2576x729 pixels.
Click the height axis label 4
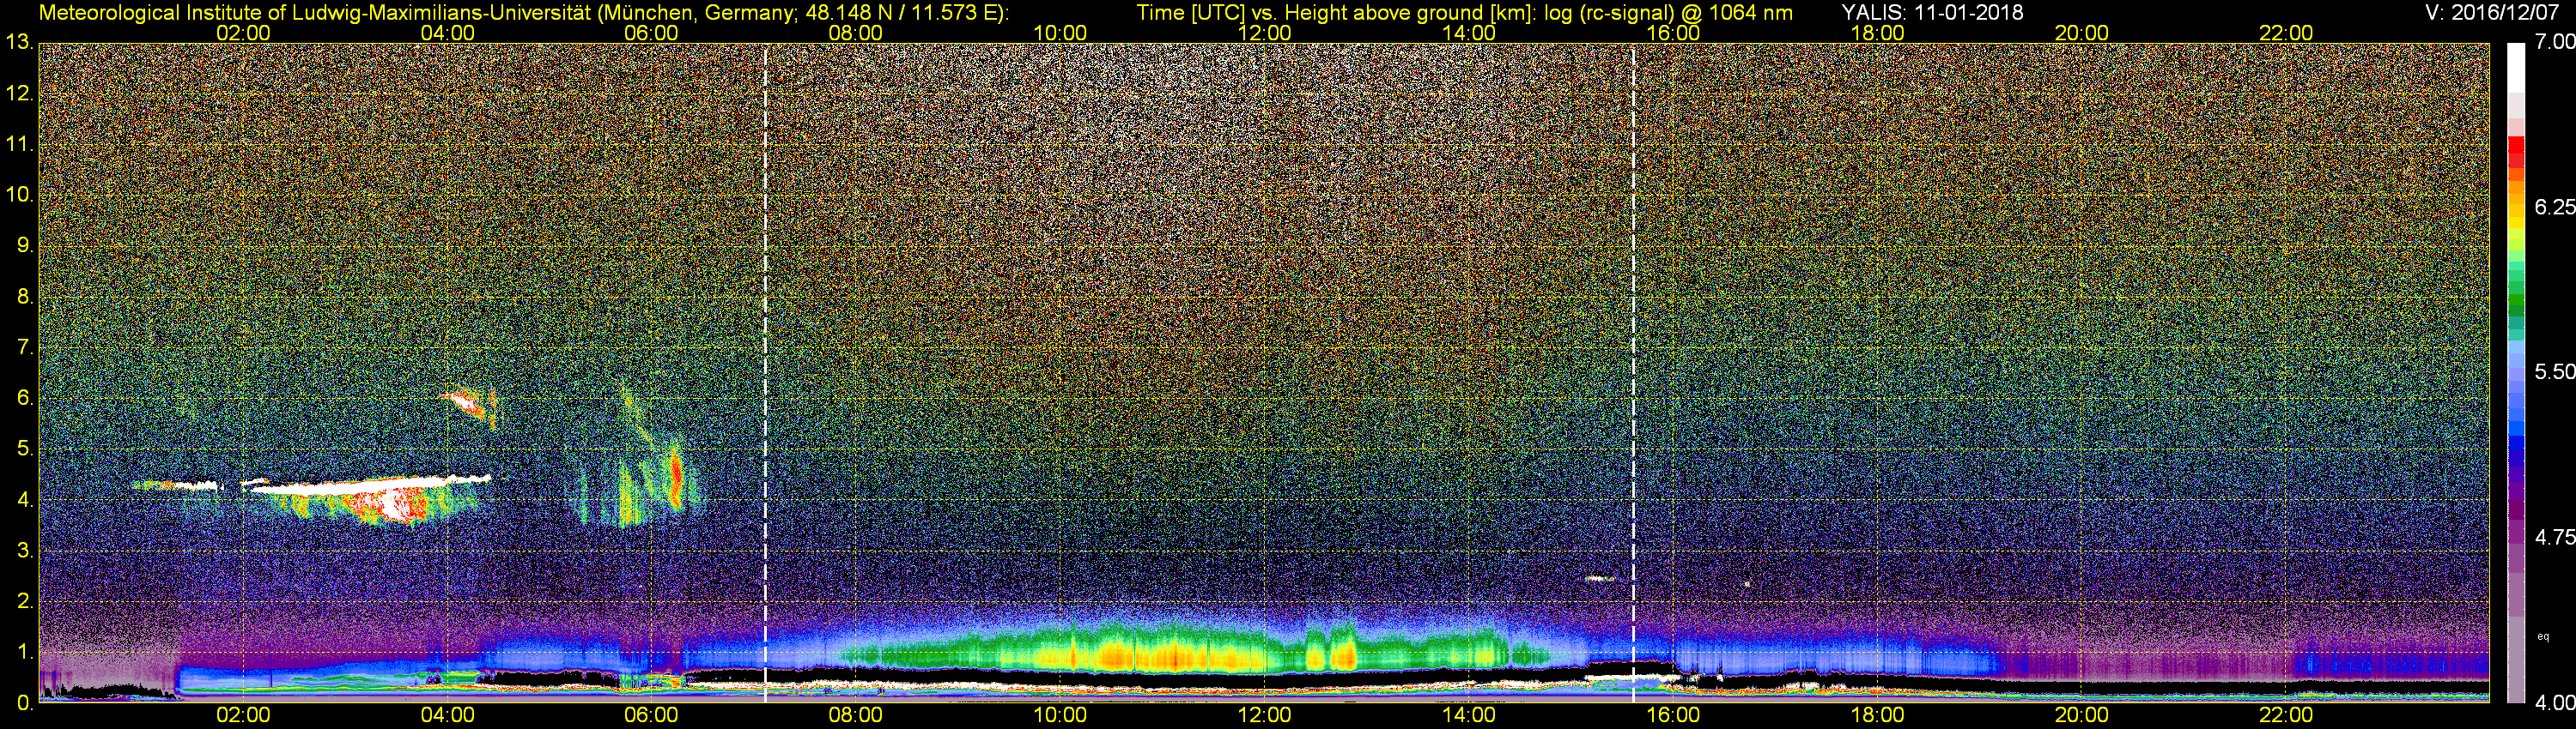coord(25,500)
